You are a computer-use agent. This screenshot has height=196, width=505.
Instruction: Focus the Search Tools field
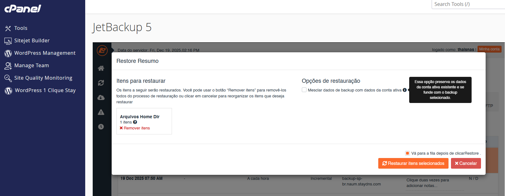[468, 4]
